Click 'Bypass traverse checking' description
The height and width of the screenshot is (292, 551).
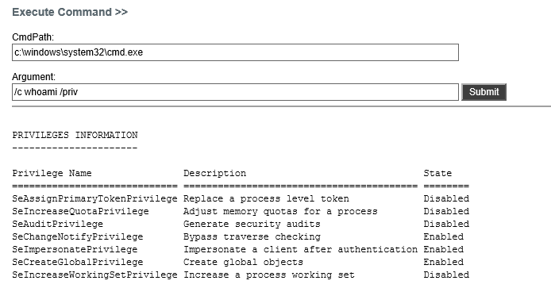tap(252, 236)
